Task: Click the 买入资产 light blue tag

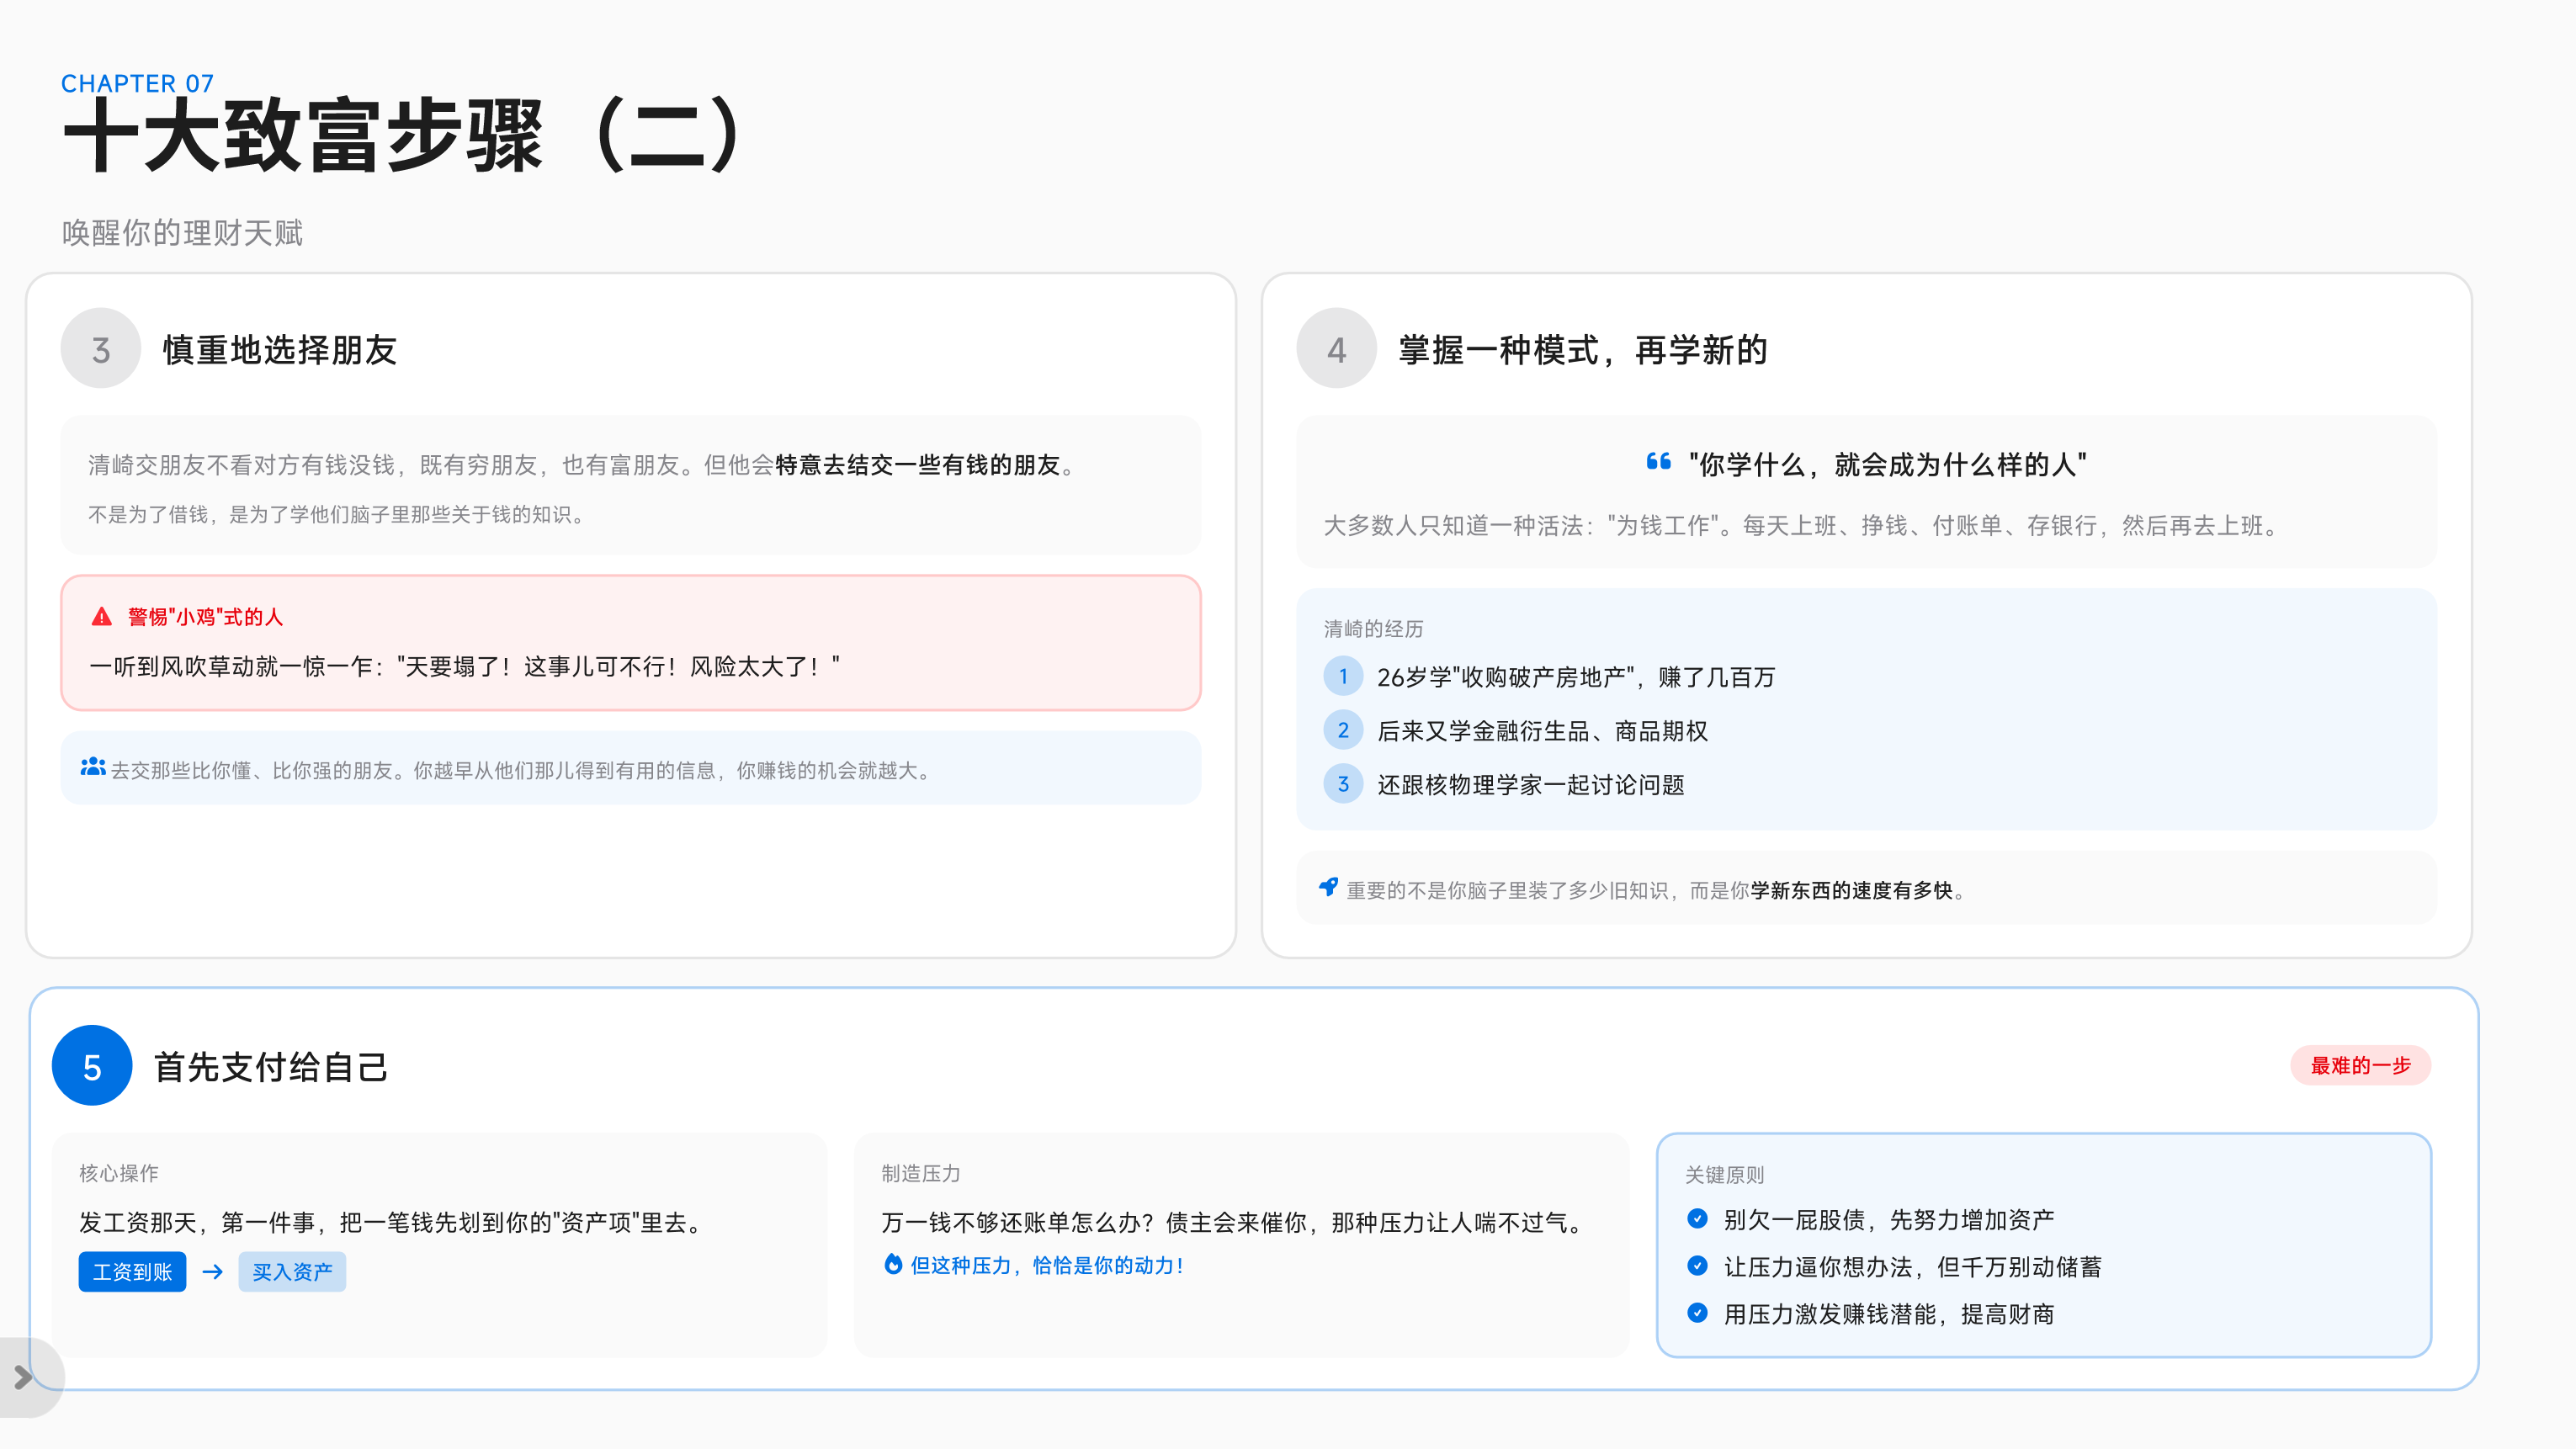Action: pos(292,1272)
